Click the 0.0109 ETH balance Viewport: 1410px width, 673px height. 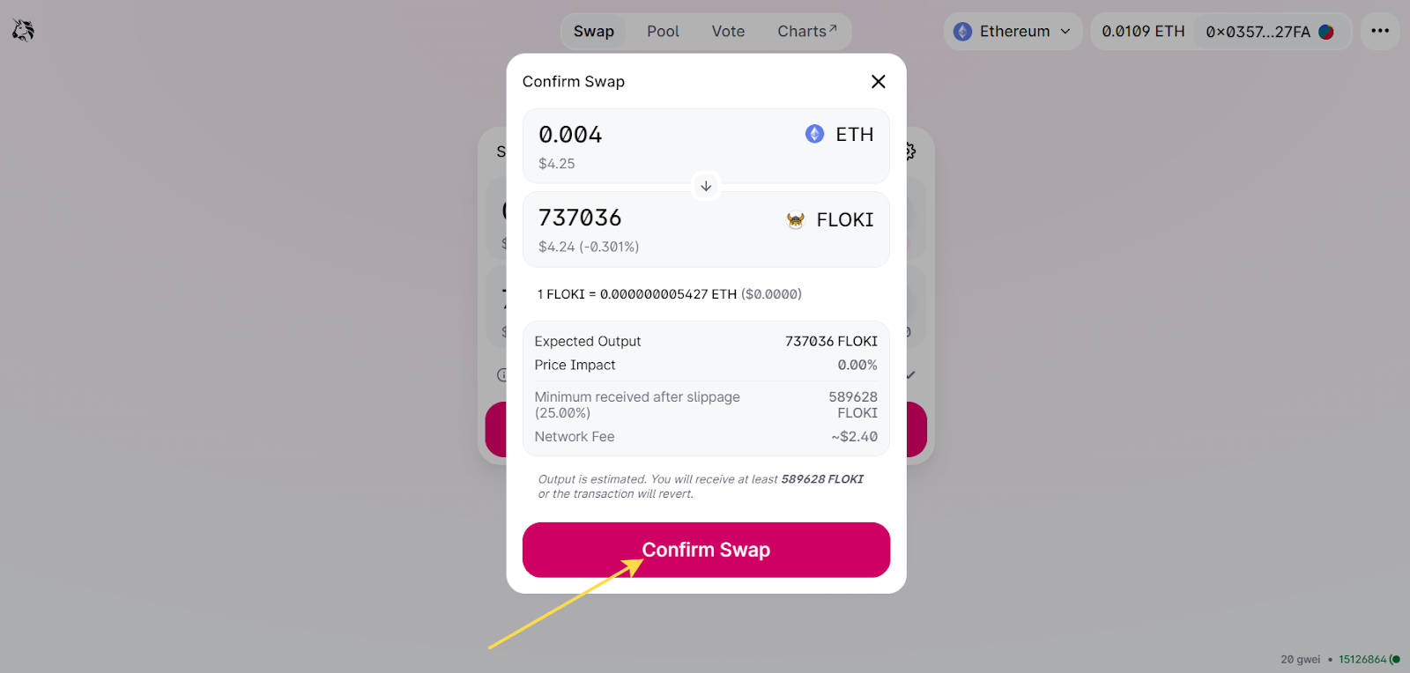click(1143, 32)
